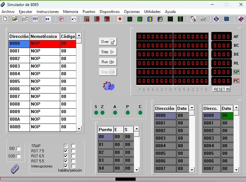The height and width of the screenshot is (182, 246).
Task: Click the Over button
Action: point(108,42)
